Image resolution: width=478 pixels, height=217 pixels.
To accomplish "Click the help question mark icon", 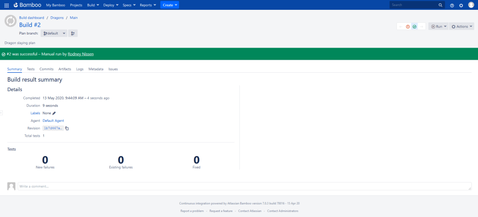I will (452, 5).
